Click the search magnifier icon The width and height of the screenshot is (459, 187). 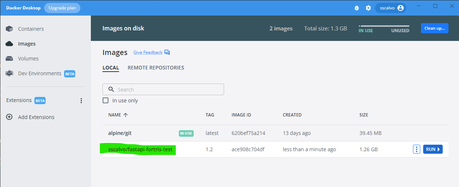tap(111, 89)
